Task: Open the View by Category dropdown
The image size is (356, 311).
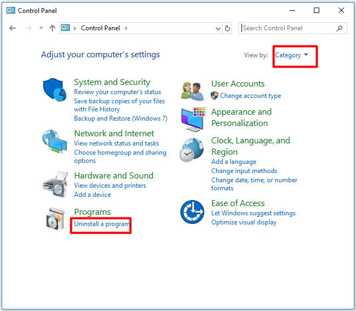Action: pos(292,55)
